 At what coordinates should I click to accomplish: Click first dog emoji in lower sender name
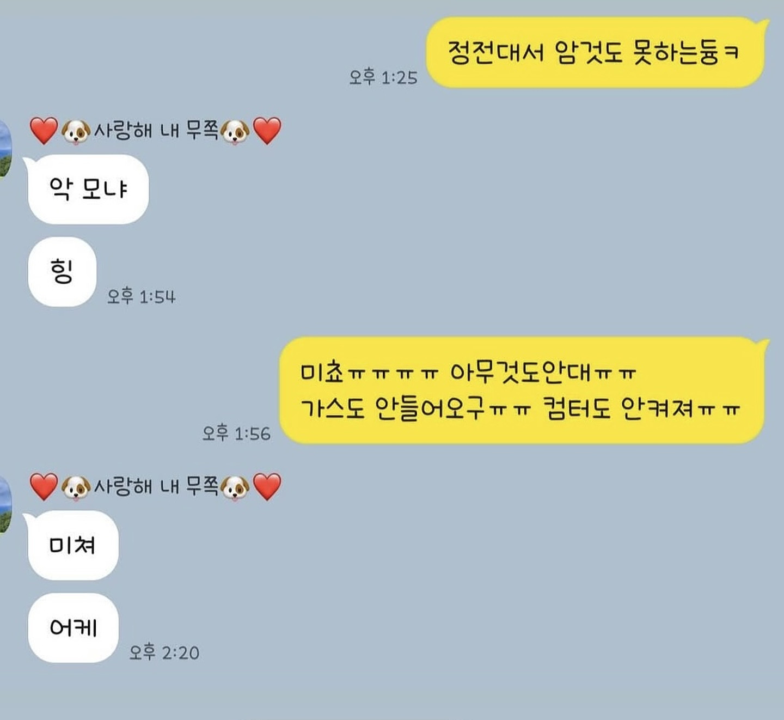76,487
